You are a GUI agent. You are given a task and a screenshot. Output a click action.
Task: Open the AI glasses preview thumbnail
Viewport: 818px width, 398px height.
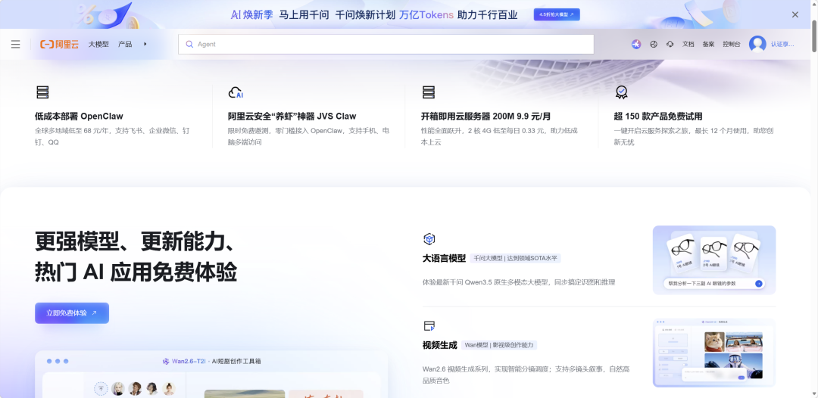pos(713,260)
